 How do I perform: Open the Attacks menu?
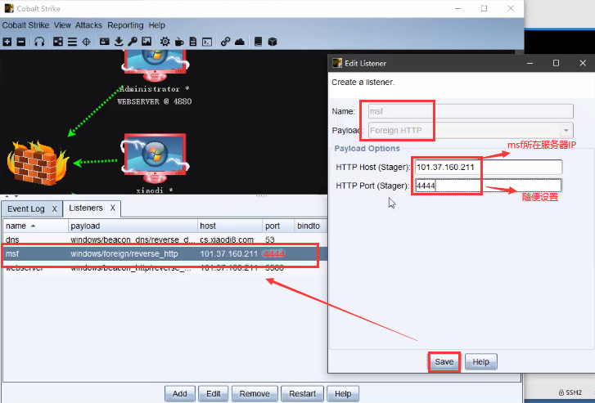coord(90,25)
